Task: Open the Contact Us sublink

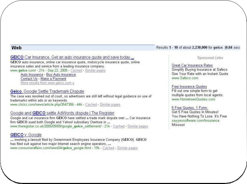Action: click(29, 79)
